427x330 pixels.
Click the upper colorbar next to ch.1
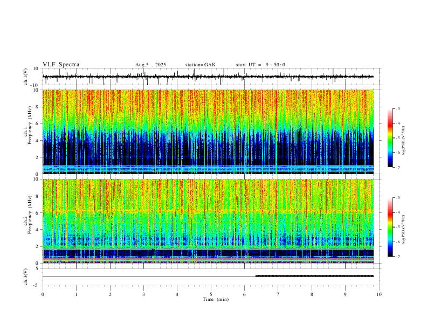[390, 138]
